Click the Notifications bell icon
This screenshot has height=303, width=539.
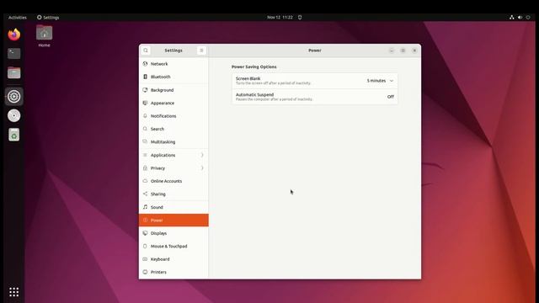(145, 116)
